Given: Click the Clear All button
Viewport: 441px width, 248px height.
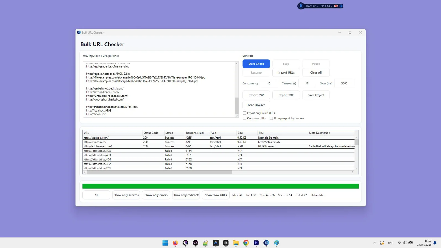Looking at the screenshot, I should coord(316,72).
